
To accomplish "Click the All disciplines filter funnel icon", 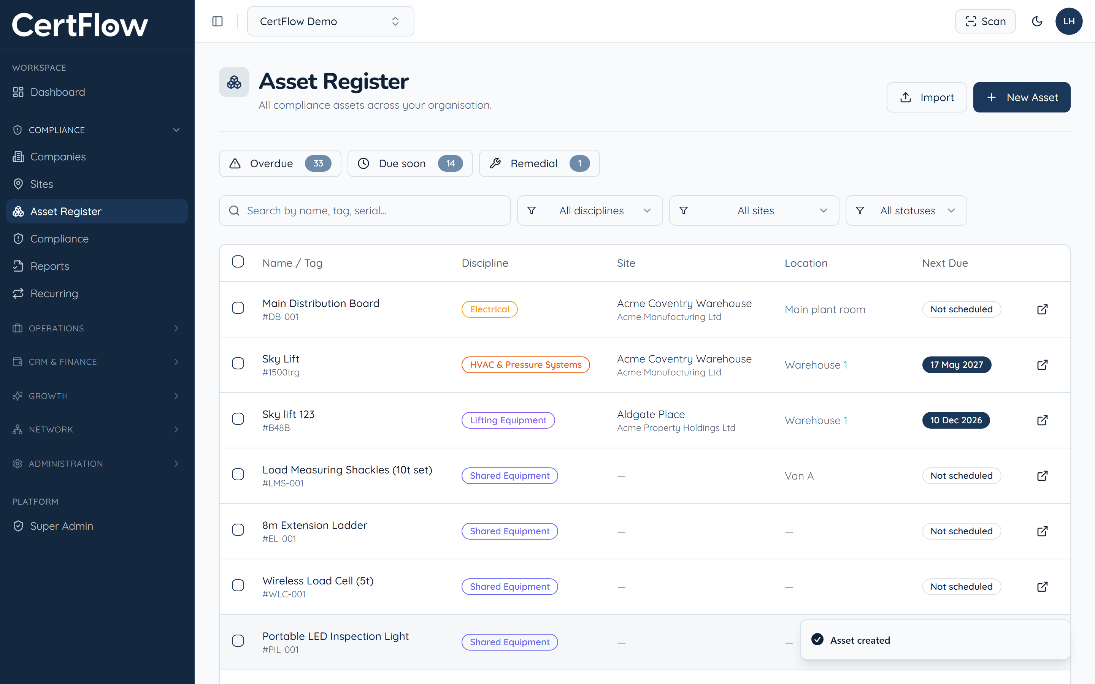I will click(532, 211).
